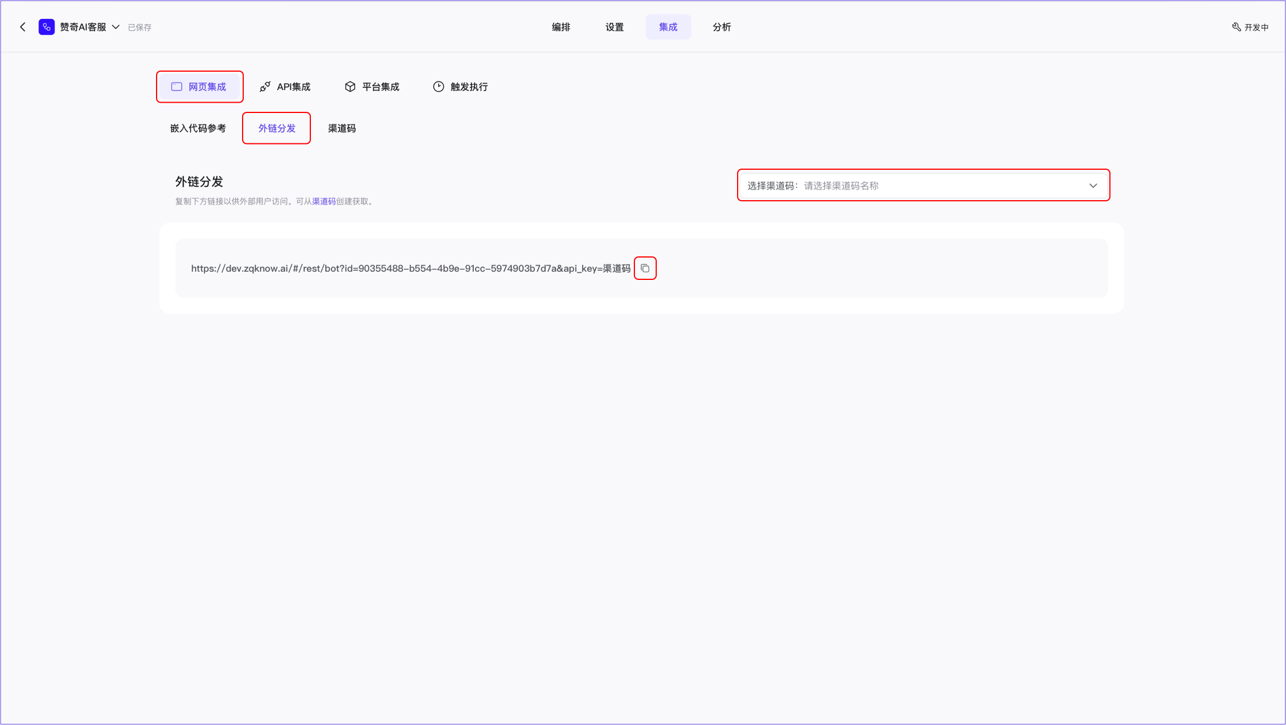The width and height of the screenshot is (1286, 725).
Task: Switch to the 编排 top tab
Action: click(x=560, y=27)
